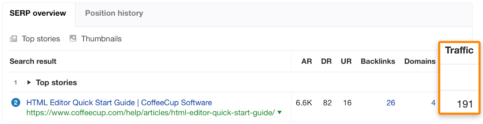Open the CoffeeCup URL dropdown arrow
483x124 pixels.
click(x=280, y=113)
